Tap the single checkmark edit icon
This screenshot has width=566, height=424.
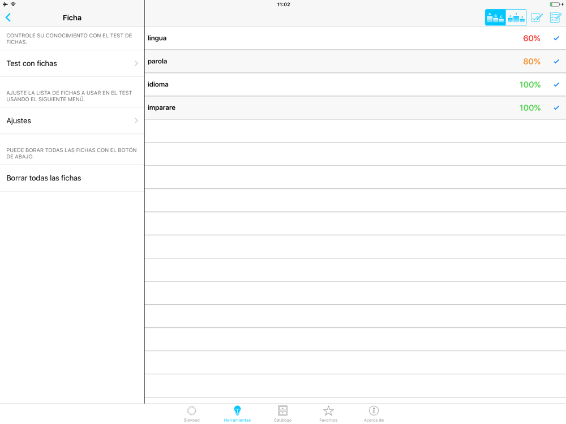pyautogui.click(x=537, y=18)
